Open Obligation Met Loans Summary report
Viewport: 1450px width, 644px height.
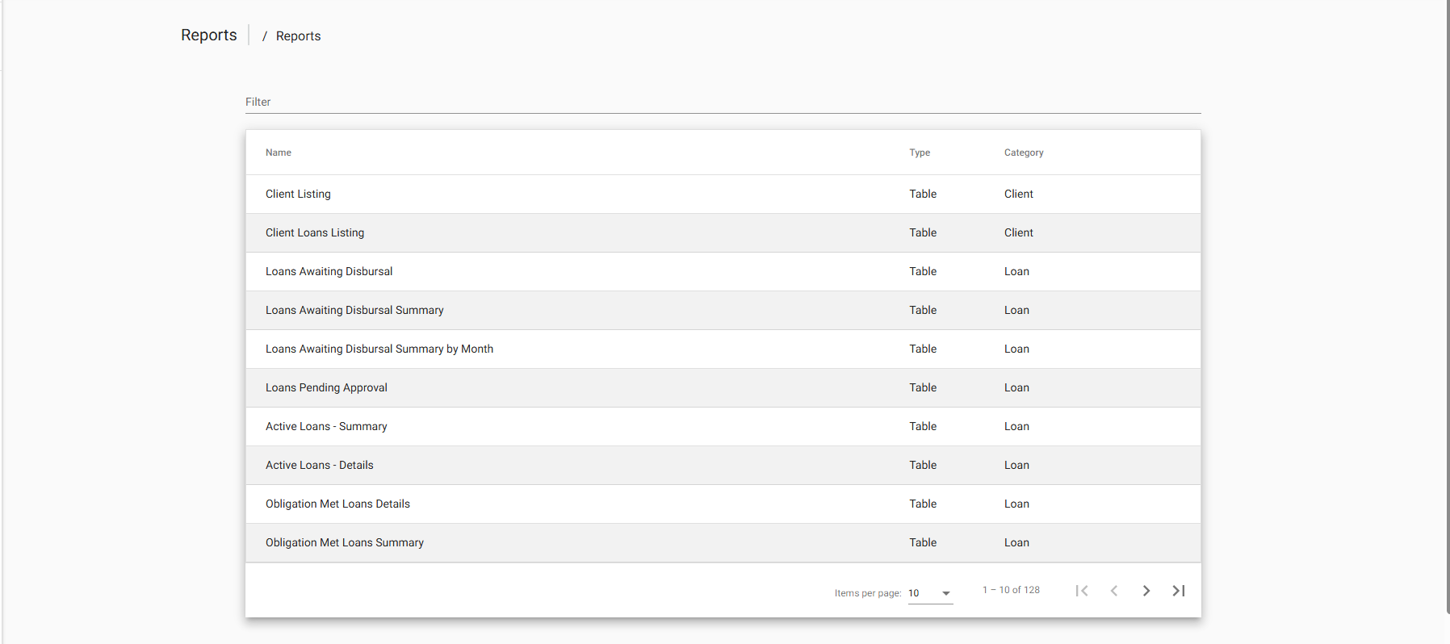[x=345, y=542]
